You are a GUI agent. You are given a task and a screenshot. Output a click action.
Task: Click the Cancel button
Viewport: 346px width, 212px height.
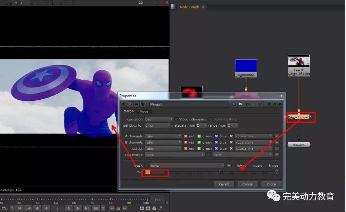pyautogui.click(x=248, y=184)
